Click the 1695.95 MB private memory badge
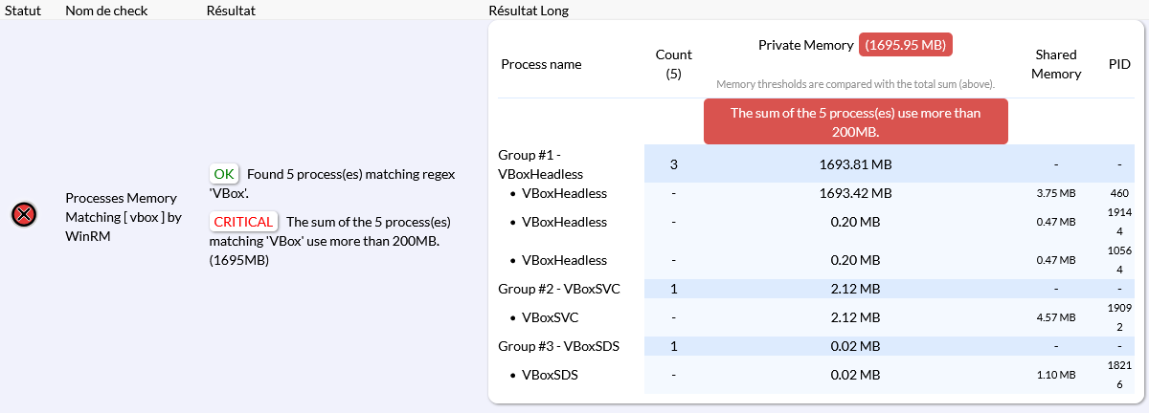This screenshot has height=413, width=1149. [x=906, y=45]
